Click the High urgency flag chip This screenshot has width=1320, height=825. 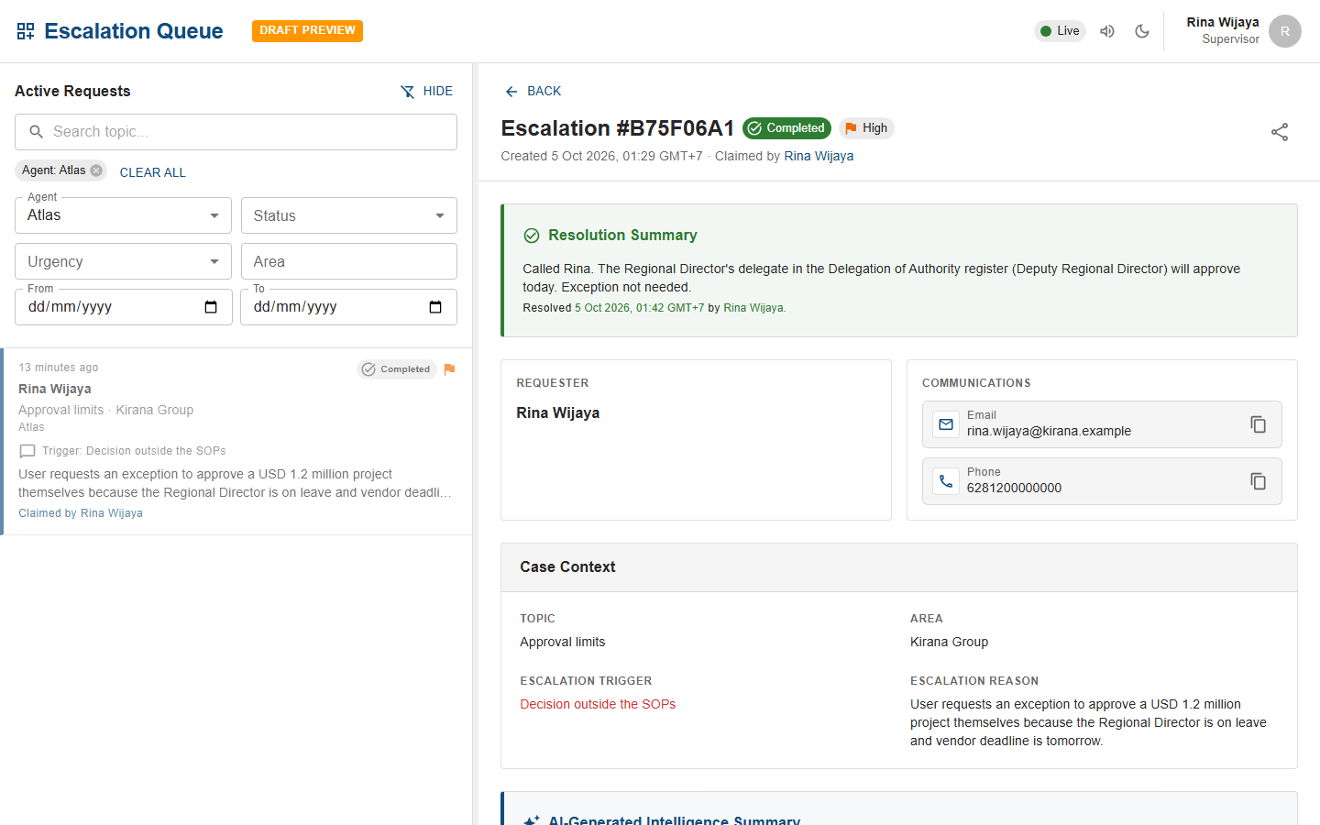[866, 128]
